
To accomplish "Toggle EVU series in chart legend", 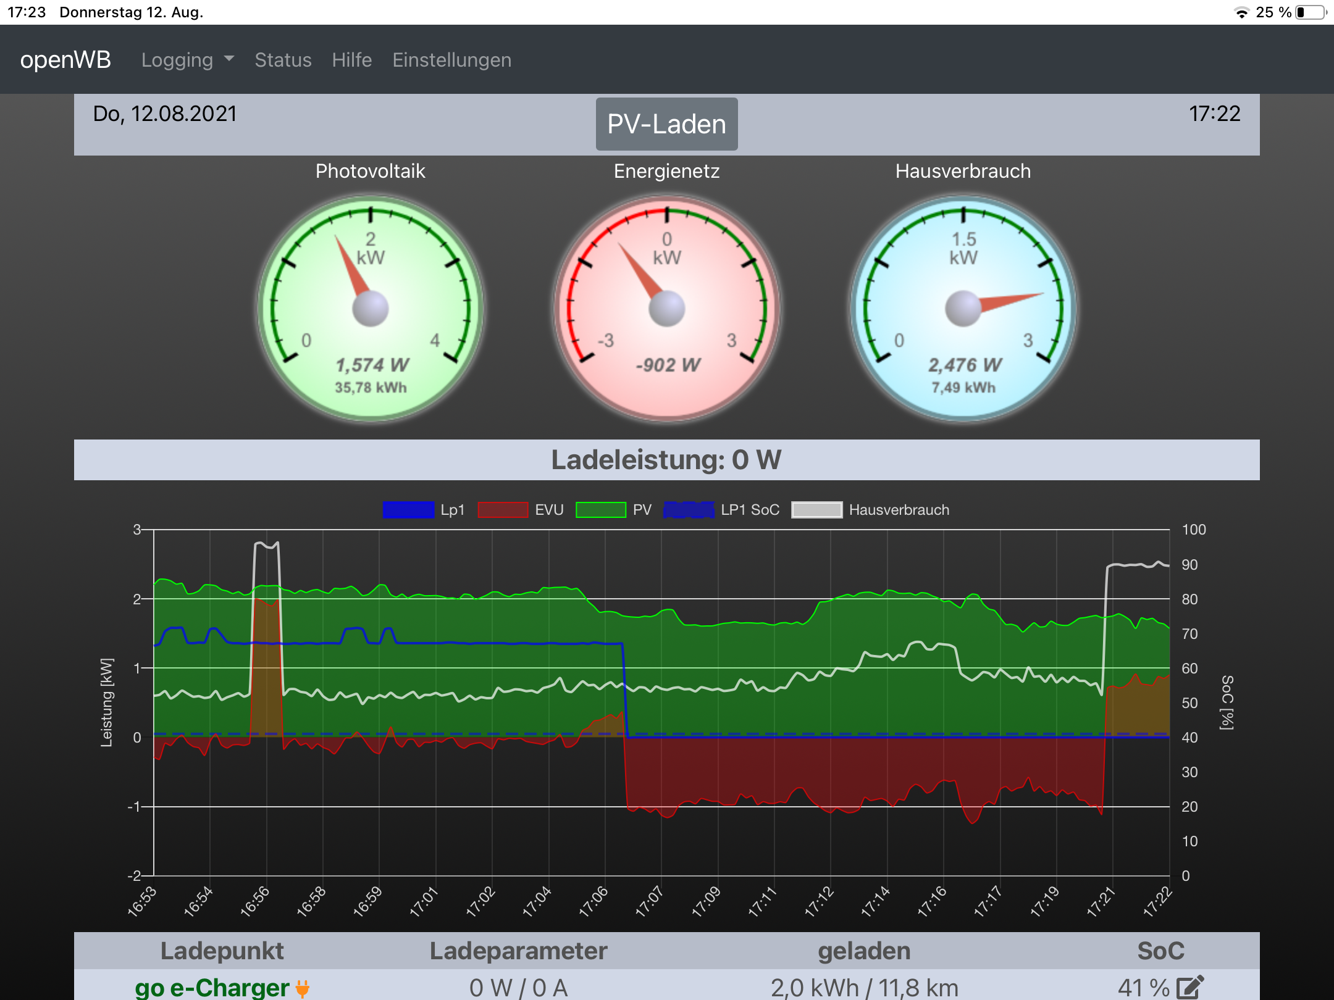I will tap(521, 510).
